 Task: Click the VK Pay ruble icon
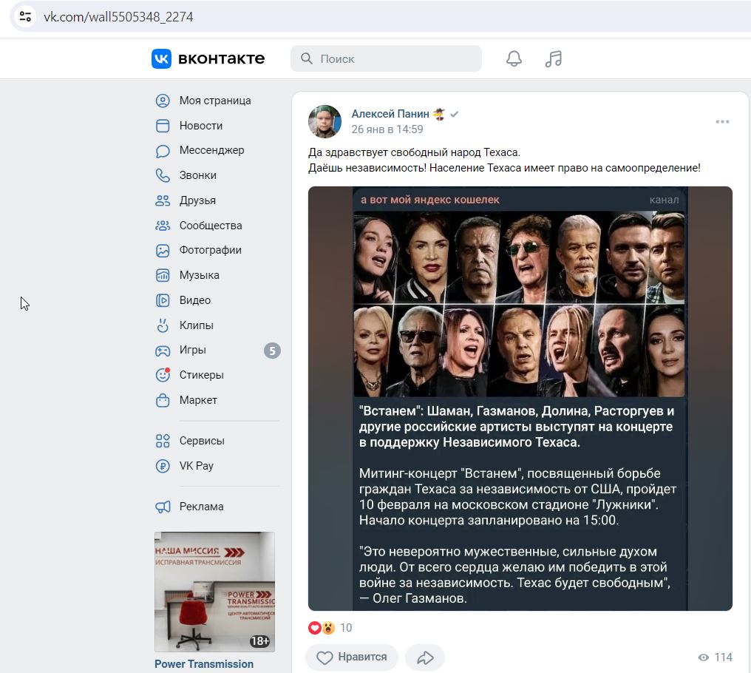coord(163,466)
